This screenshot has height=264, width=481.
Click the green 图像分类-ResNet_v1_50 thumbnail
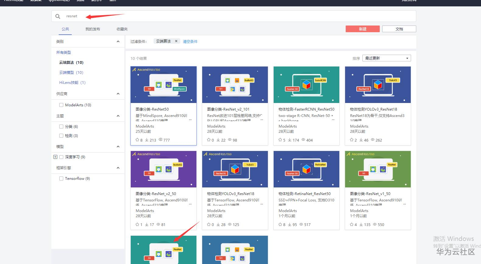click(x=378, y=169)
